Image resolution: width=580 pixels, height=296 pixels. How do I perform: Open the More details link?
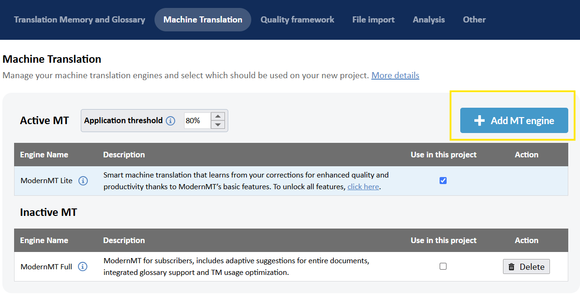tap(395, 75)
